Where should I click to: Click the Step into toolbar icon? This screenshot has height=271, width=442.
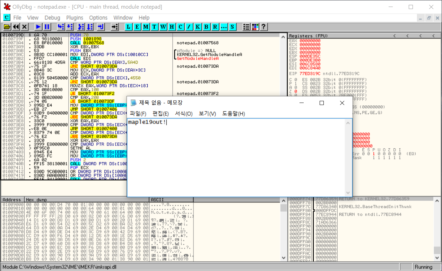point(61,27)
